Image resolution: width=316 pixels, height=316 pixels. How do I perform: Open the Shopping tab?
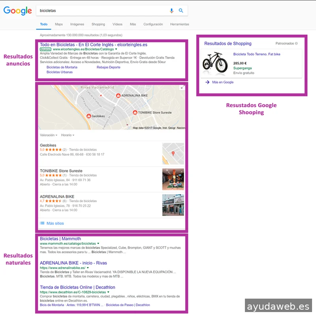coord(98,24)
